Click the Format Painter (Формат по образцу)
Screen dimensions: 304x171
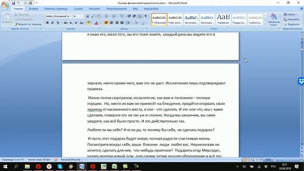coord(28,24)
